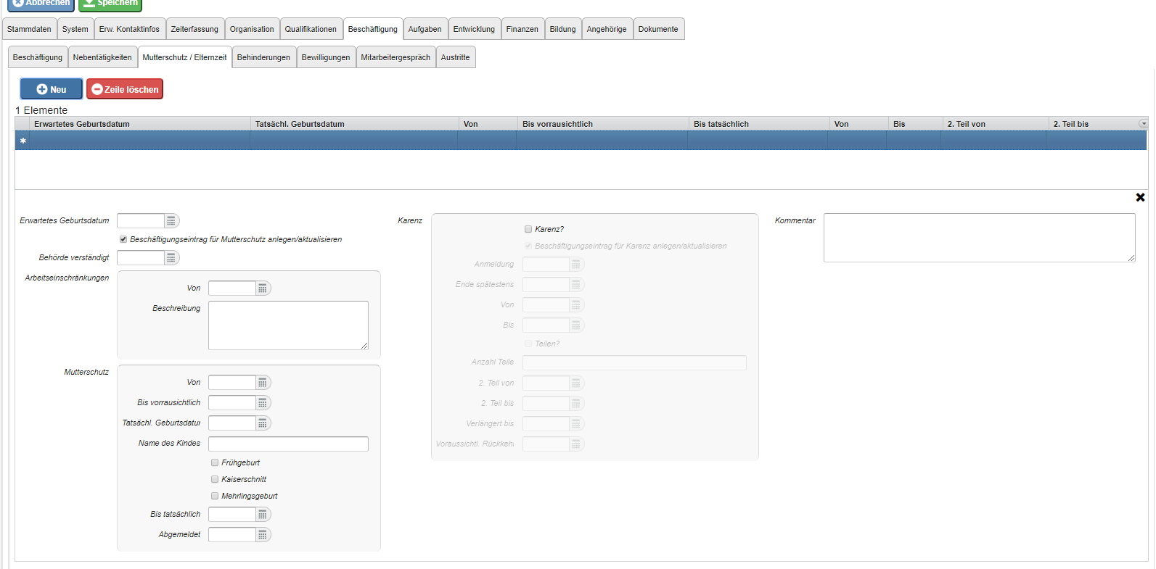
Task: Focus the Name des Kindes field
Action: click(x=288, y=444)
